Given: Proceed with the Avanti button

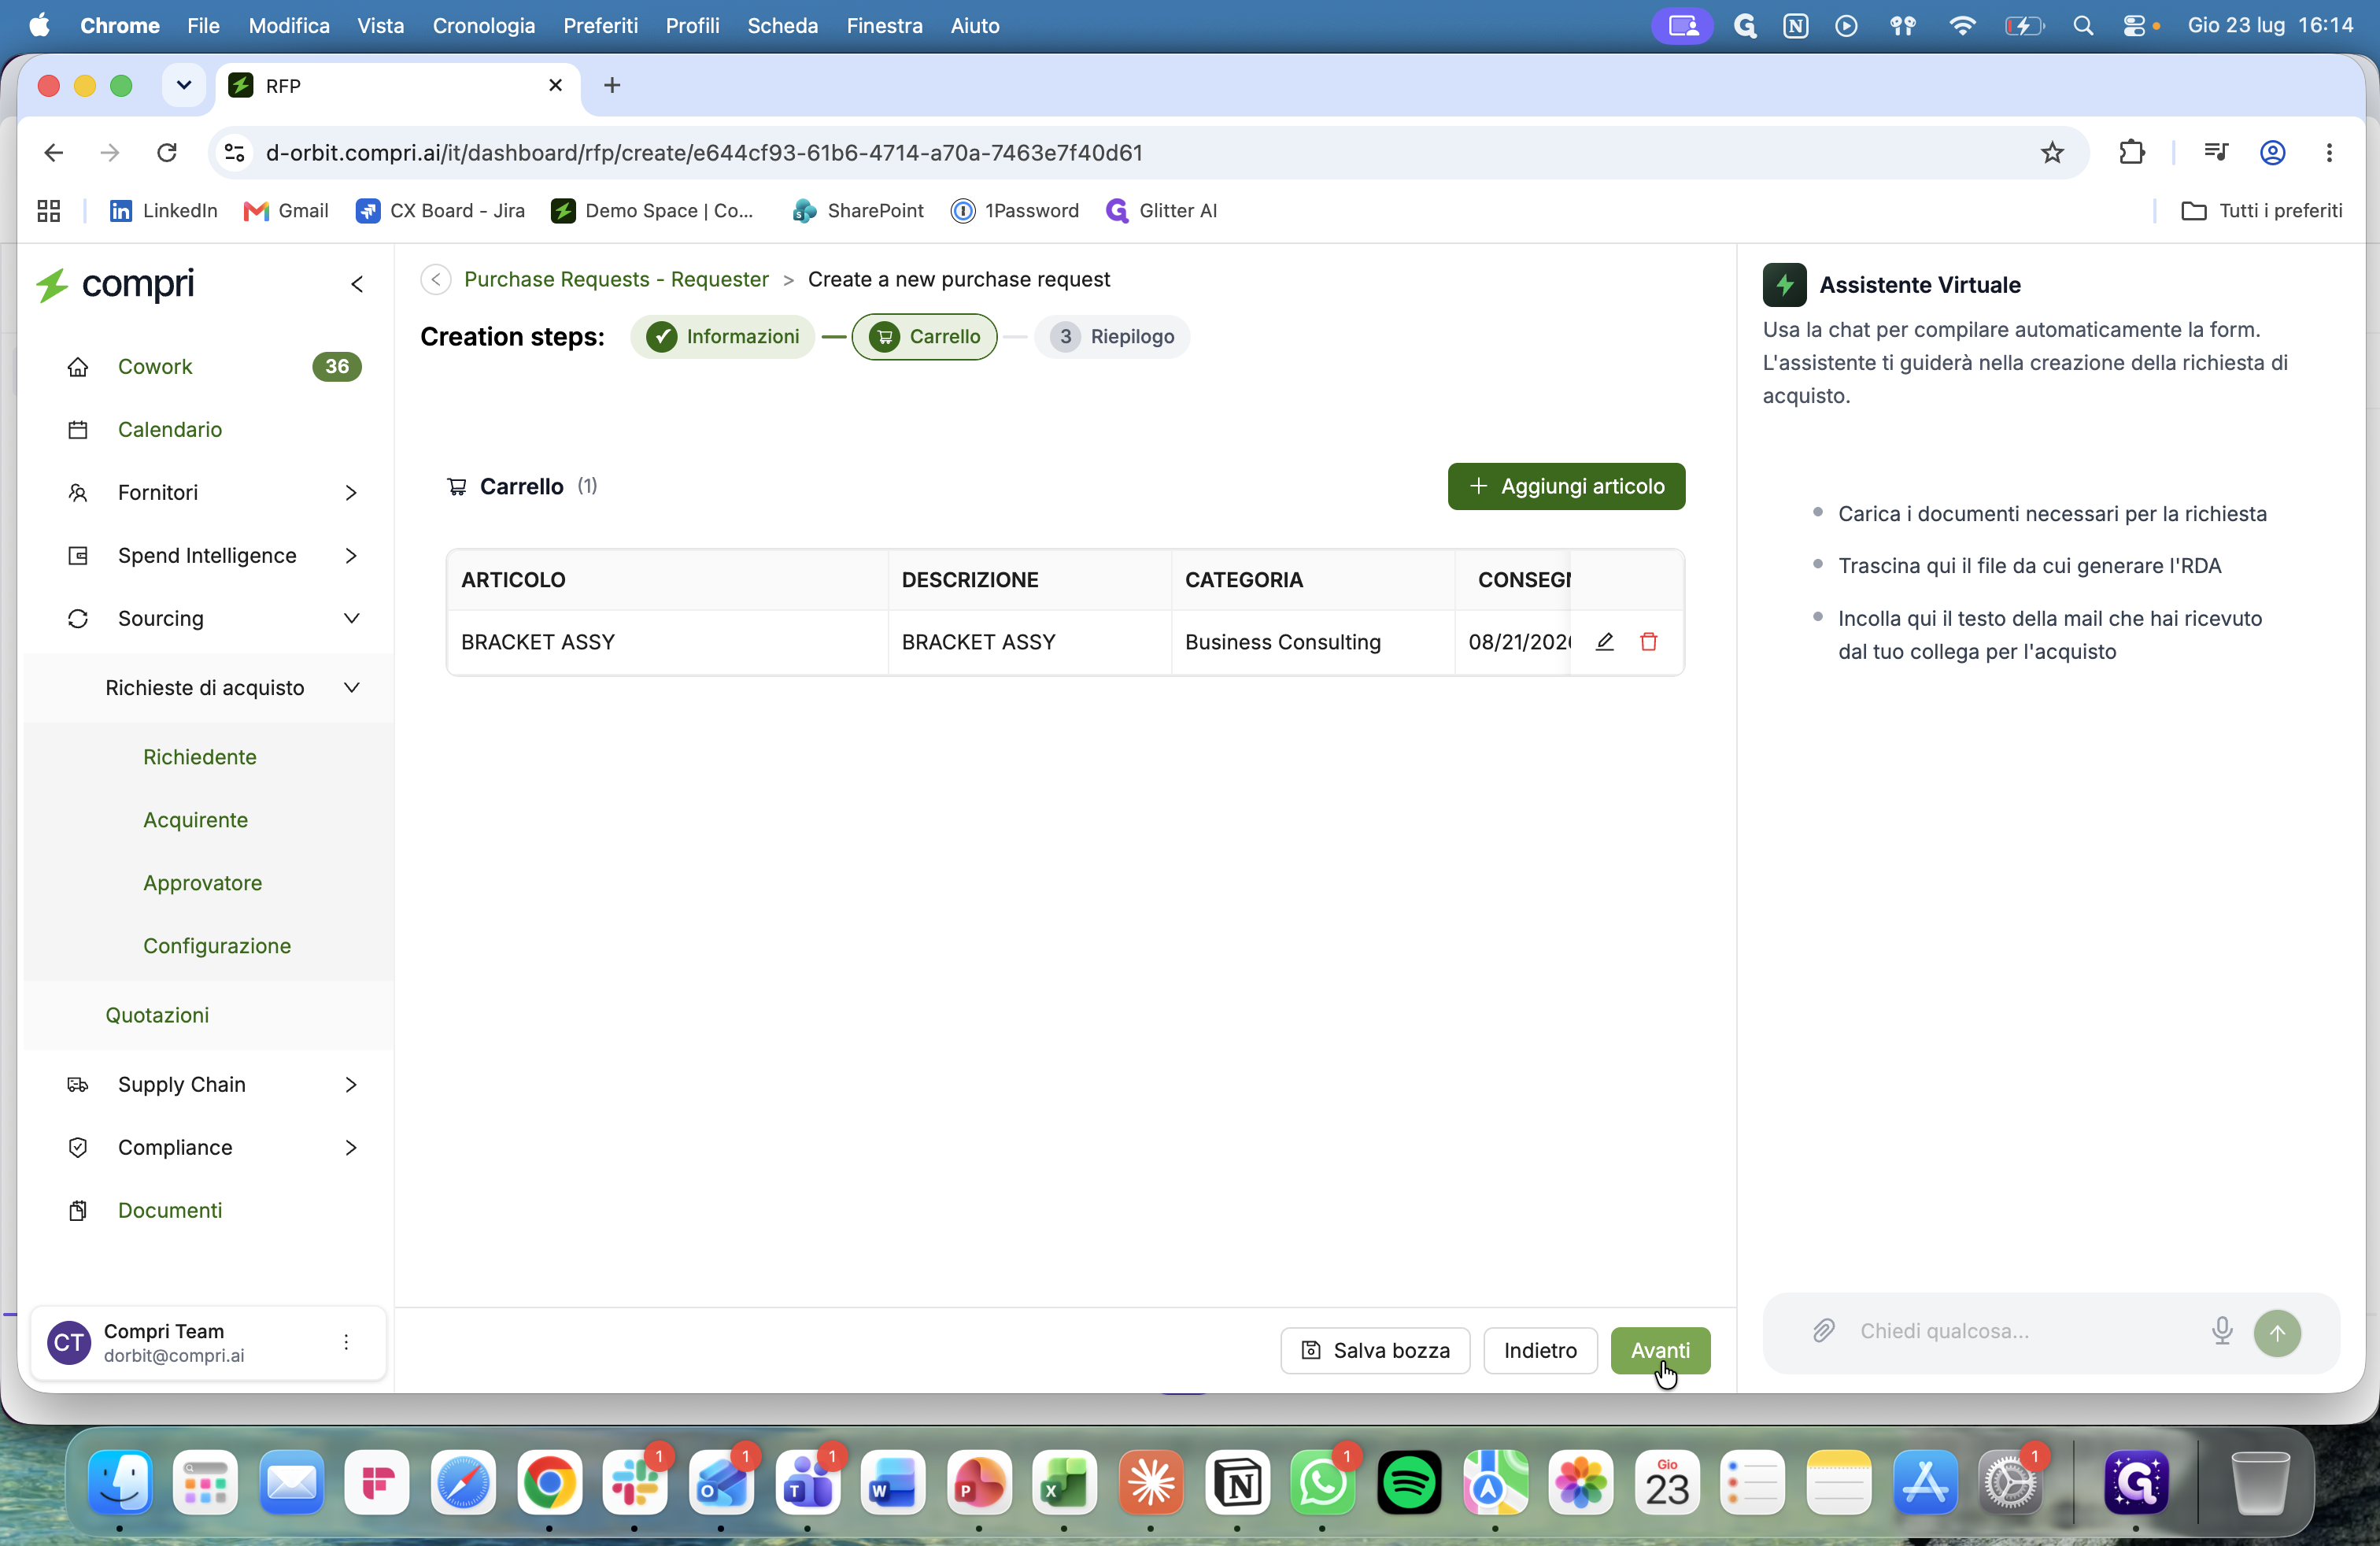Looking at the screenshot, I should [1660, 1351].
